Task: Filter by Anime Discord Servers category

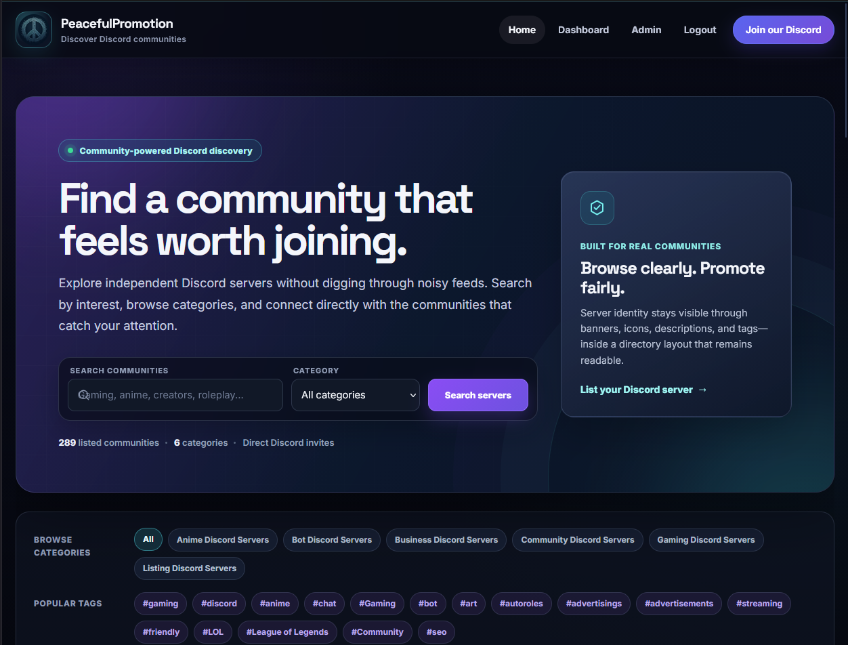Action: point(223,540)
